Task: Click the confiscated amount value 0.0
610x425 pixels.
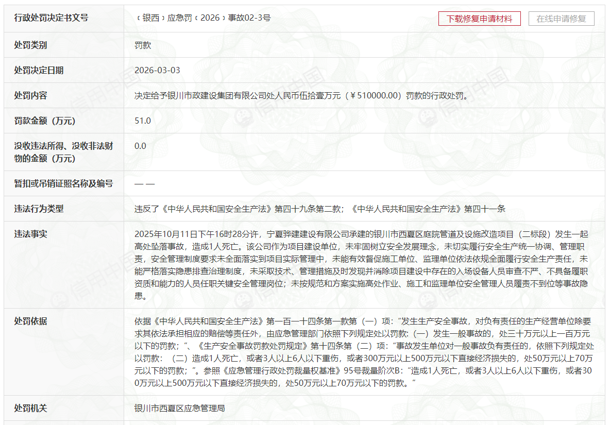Action: (140, 146)
